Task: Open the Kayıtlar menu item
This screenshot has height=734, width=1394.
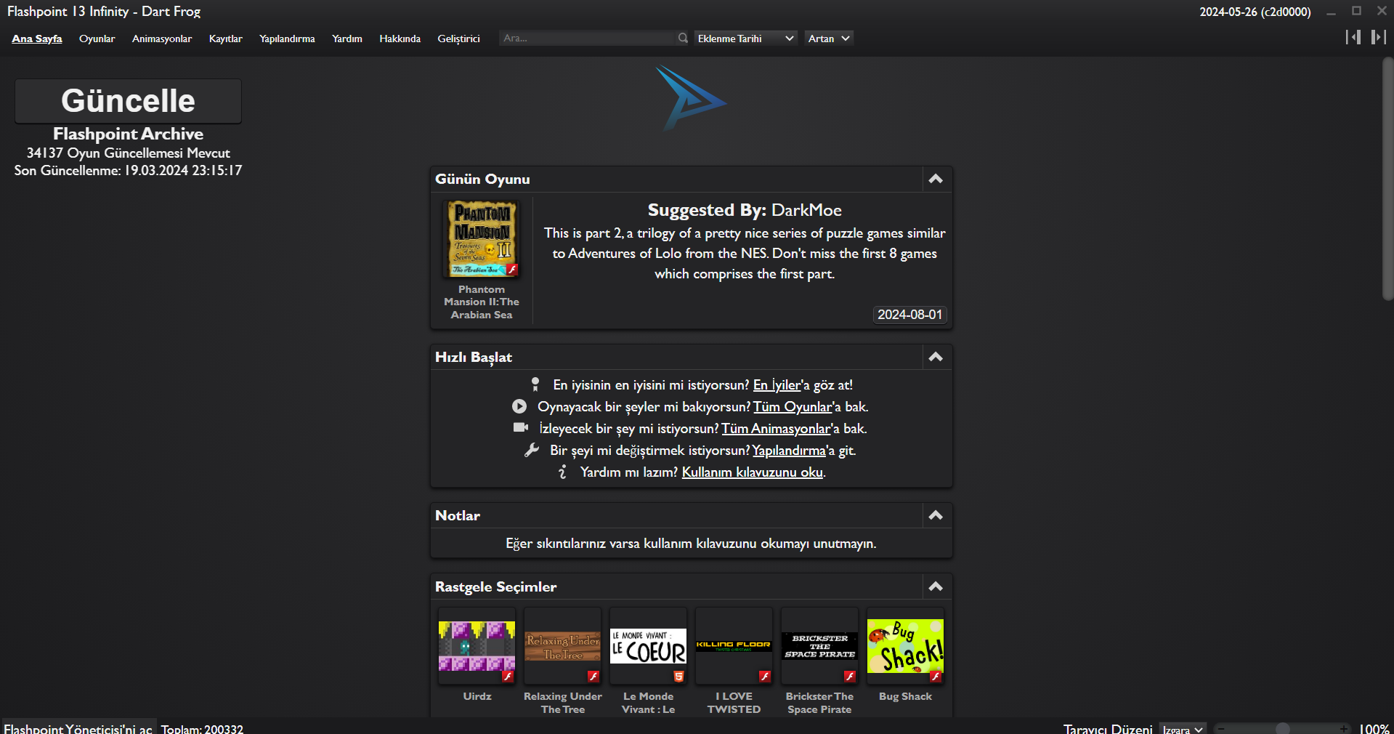Action: pyautogui.click(x=226, y=39)
